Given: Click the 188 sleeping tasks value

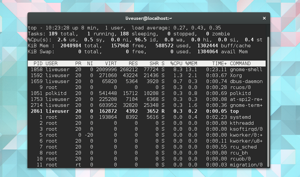Looking at the screenshot, I should [124, 34].
